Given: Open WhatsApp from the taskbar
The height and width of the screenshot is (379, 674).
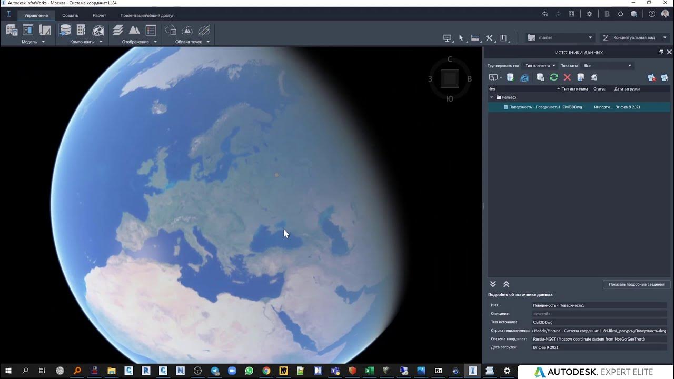Looking at the screenshot, I should 249,371.
